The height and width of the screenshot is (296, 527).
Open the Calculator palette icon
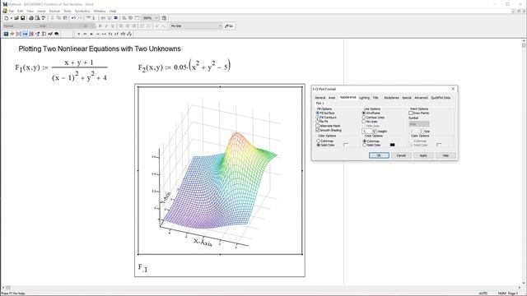point(6,34)
